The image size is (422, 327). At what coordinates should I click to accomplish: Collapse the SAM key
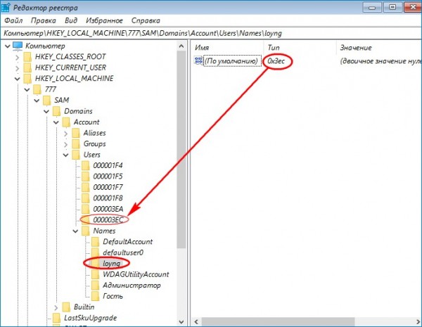click(x=37, y=101)
